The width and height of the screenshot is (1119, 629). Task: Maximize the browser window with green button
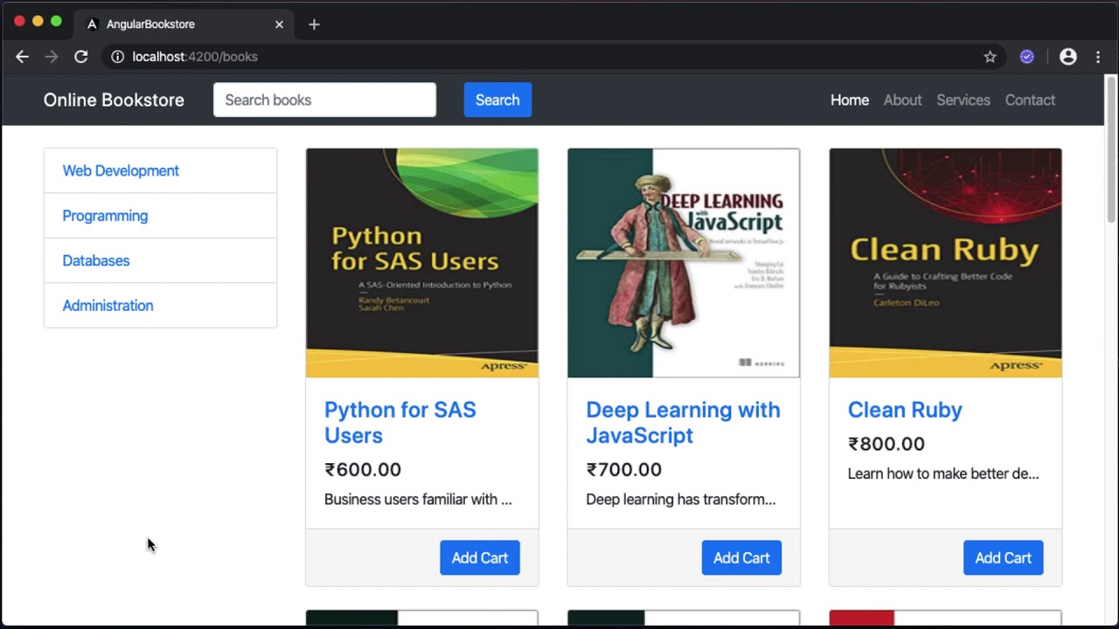click(x=56, y=21)
